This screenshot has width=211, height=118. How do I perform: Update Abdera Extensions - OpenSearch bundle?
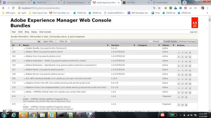coord(186,66)
